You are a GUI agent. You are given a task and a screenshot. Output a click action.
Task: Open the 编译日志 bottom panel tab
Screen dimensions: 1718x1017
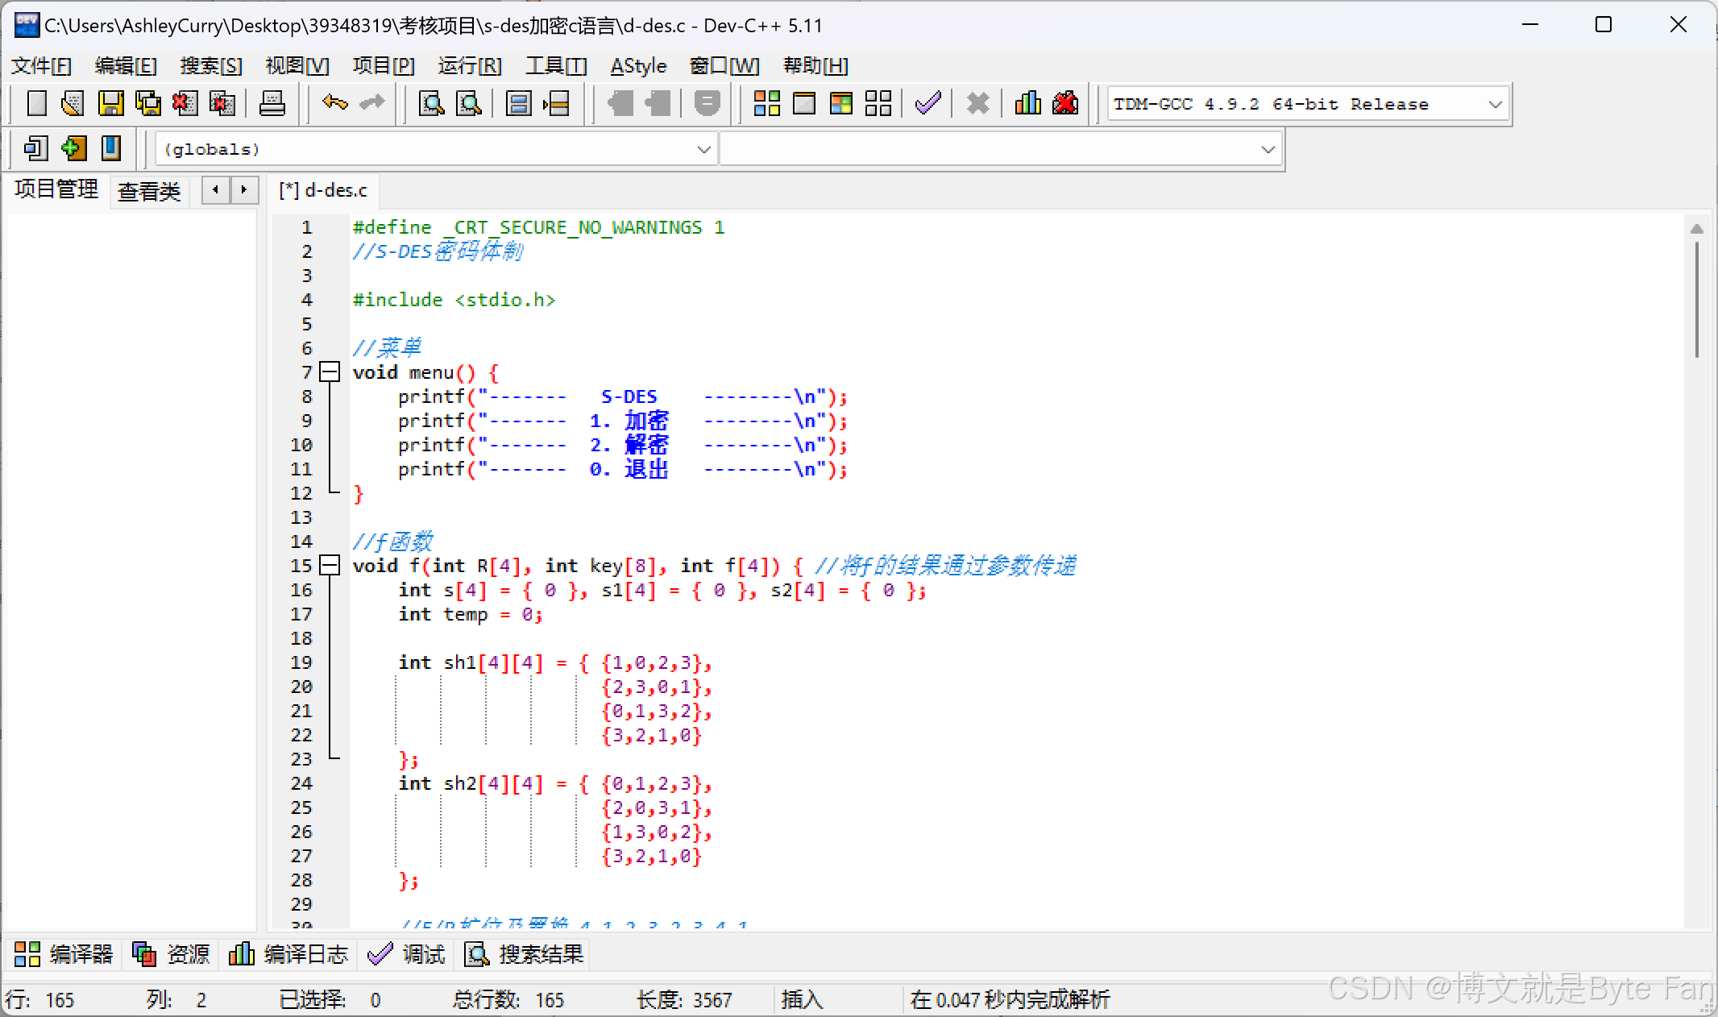[289, 954]
